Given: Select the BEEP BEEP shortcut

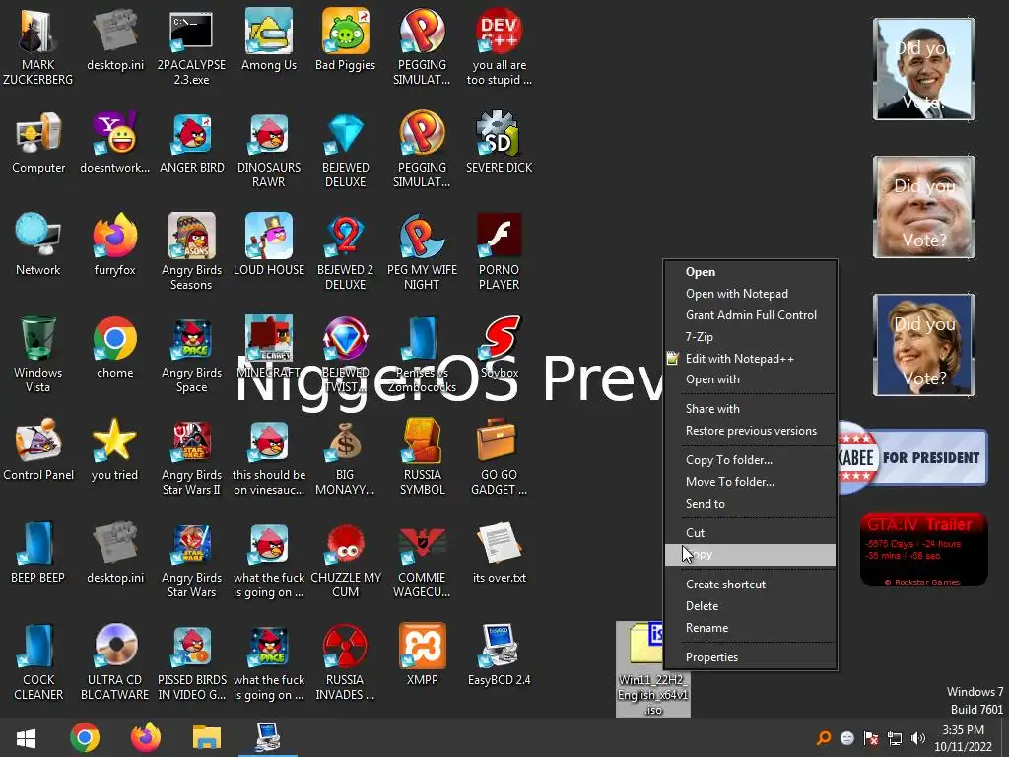Looking at the screenshot, I should click(x=38, y=552).
